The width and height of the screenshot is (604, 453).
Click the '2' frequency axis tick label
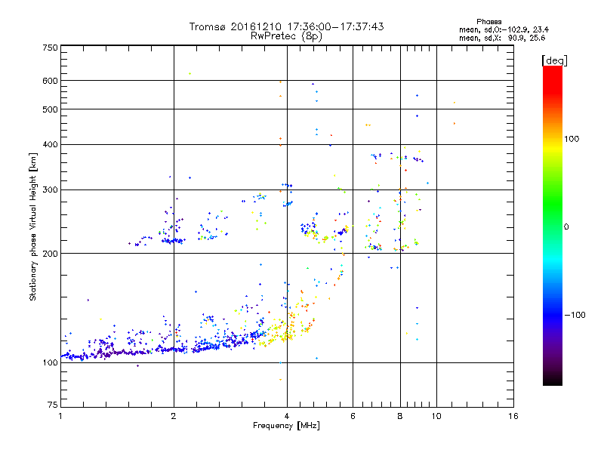(x=174, y=416)
